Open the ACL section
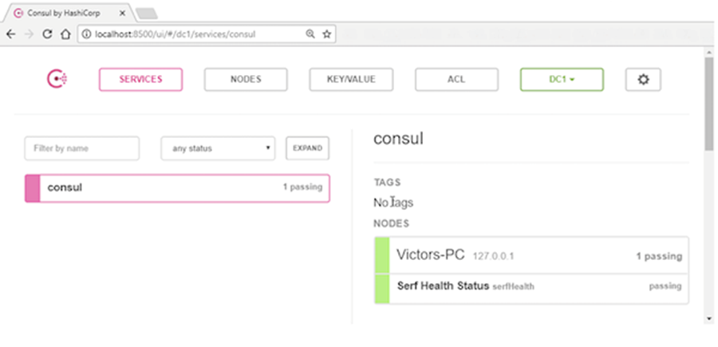 (456, 80)
